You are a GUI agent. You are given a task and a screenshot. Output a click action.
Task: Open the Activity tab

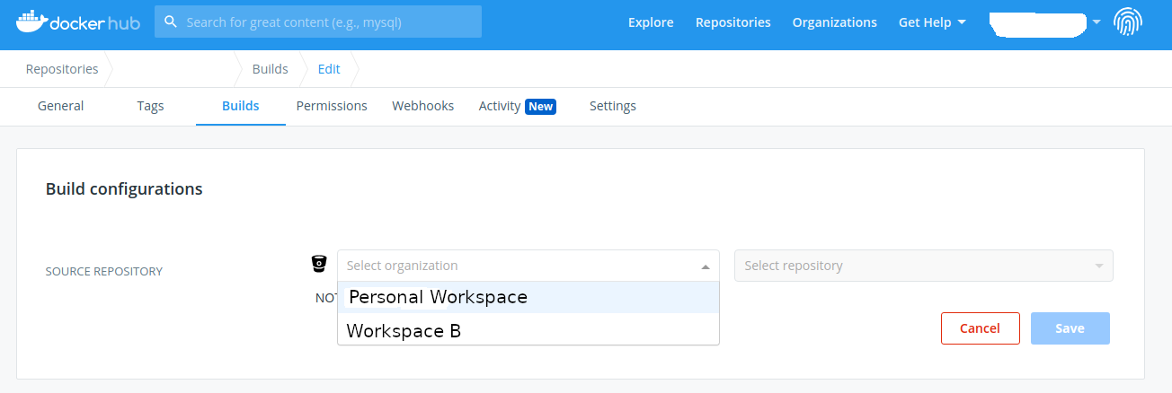pyautogui.click(x=499, y=106)
